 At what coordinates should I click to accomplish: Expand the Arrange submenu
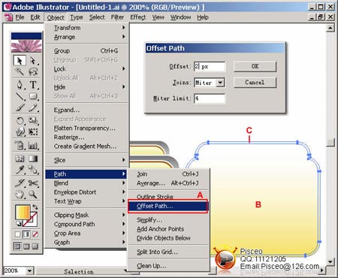tap(87, 37)
